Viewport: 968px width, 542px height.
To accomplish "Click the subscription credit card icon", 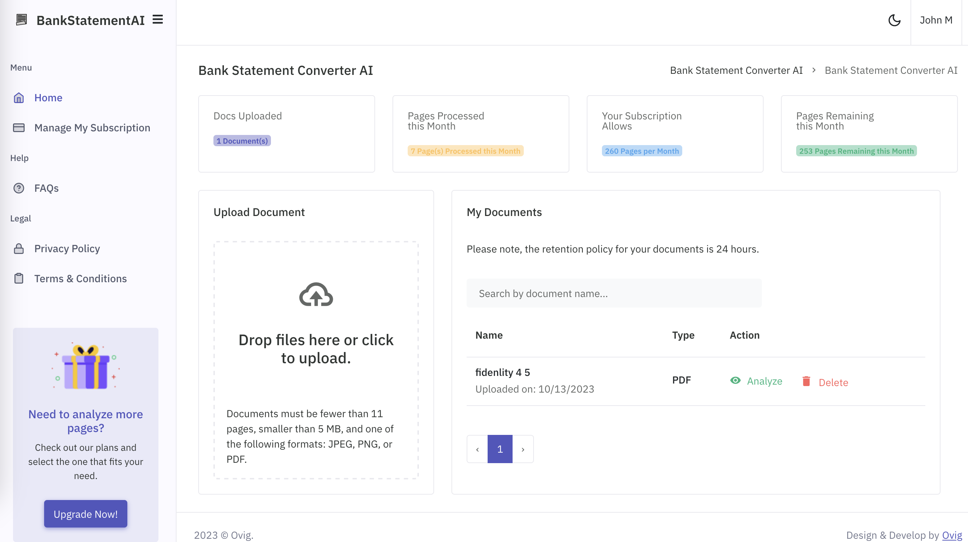I will point(19,128).
